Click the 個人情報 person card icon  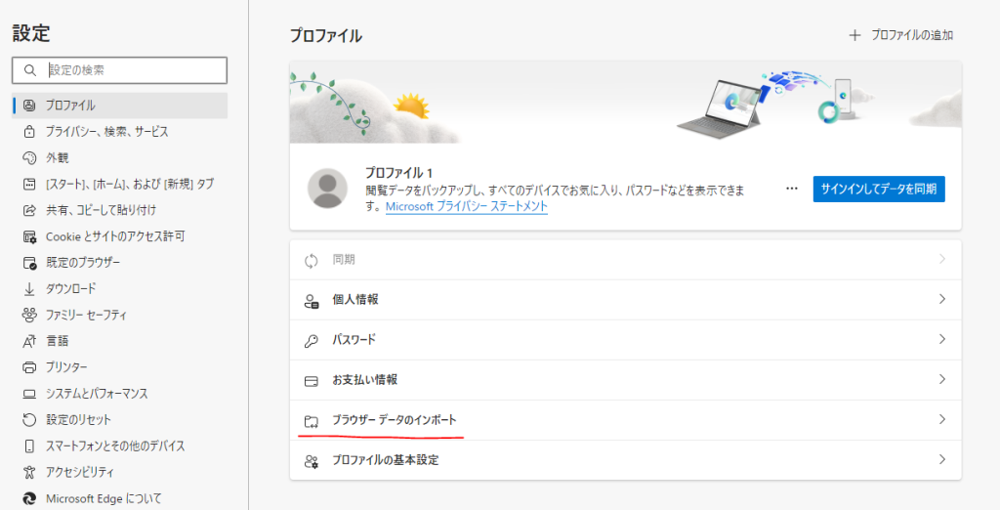pyautogui.click(x=312, y=301)
